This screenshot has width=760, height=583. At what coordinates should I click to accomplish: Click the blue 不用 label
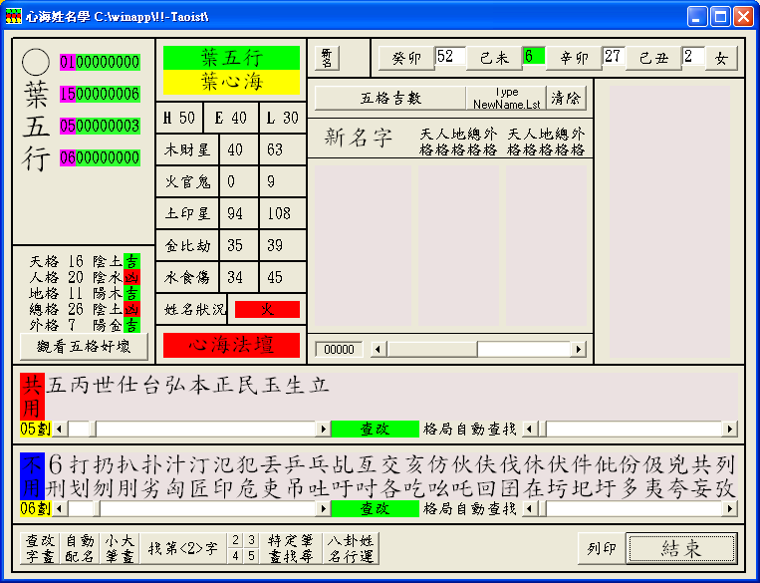pos(32,476)
